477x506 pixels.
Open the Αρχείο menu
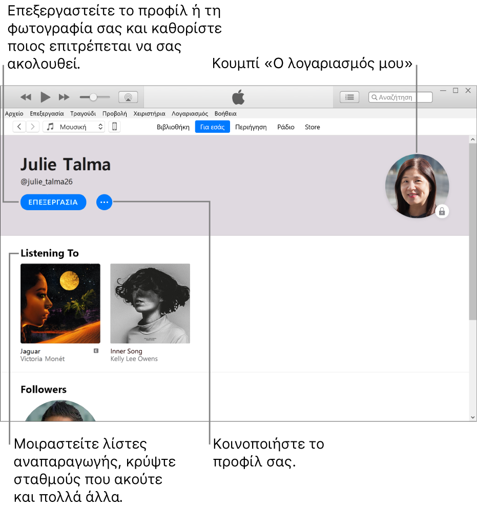(14, 114)
